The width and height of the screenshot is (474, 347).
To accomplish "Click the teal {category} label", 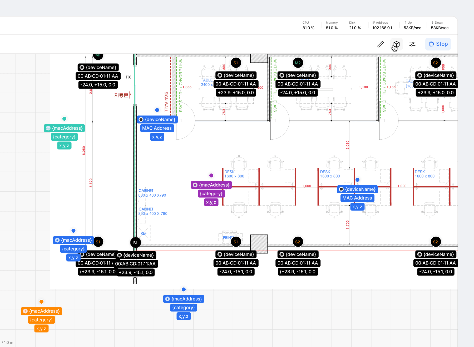I will point(64,137).
